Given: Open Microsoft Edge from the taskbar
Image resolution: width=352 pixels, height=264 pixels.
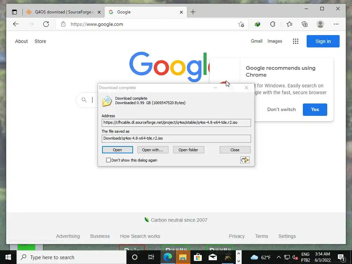Looking at the screenshot, I should 168,257.
